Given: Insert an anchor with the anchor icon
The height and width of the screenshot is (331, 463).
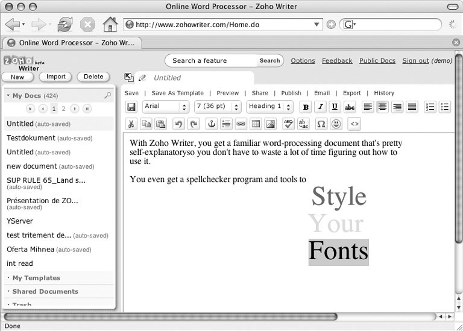Looking at the screenshot, I should point(211,124).
